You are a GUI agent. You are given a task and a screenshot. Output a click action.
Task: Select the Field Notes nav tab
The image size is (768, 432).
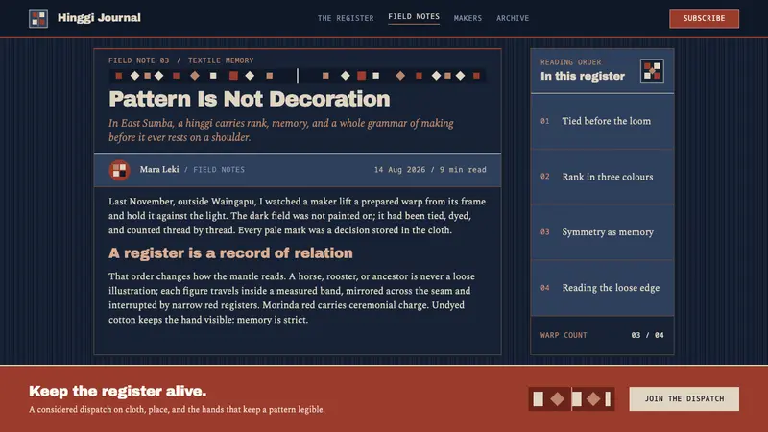(x=414, y=16)
